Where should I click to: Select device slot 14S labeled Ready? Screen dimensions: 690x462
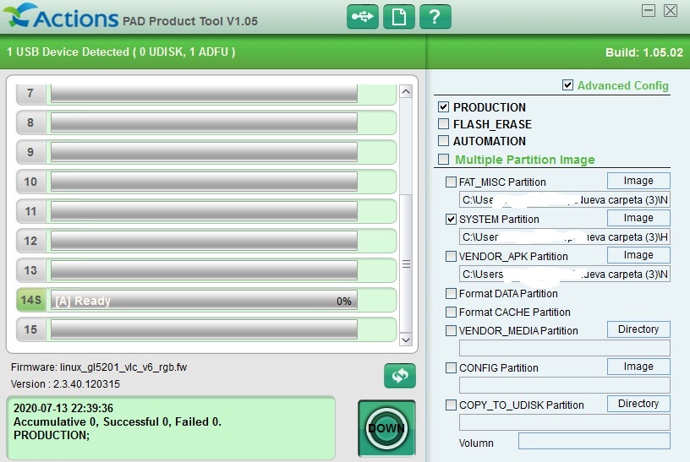coord(30,300)
